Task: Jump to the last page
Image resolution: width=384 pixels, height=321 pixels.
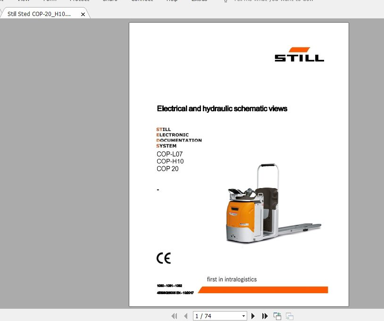Action: pos(265,316)
